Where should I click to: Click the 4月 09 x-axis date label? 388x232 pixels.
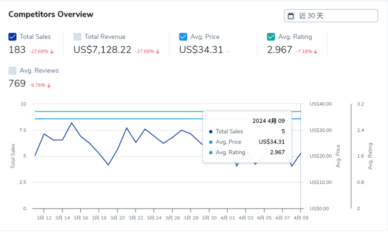click(301, 218)
